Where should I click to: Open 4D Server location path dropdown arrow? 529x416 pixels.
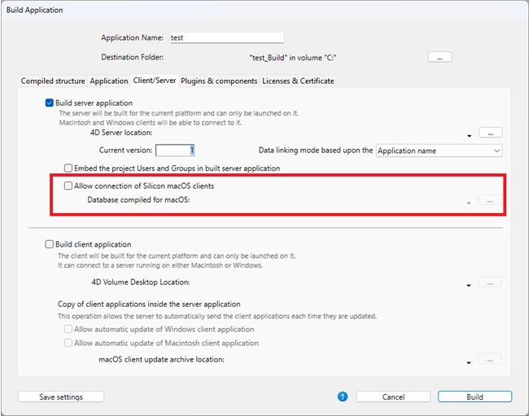(470, 136)
